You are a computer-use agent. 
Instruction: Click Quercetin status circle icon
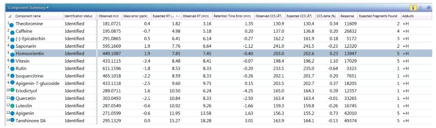(x=12, y=98)
